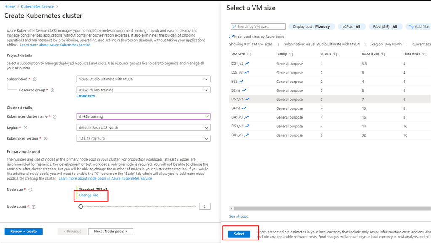This screenshot has width=431, height=243.
Task: Click the trending icon beside DS1_v2
Action: [x=247, y=63]
